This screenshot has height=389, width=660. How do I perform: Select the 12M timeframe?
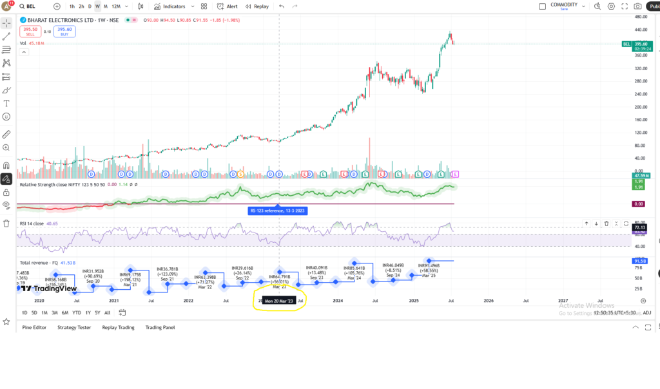click(116, 6)
